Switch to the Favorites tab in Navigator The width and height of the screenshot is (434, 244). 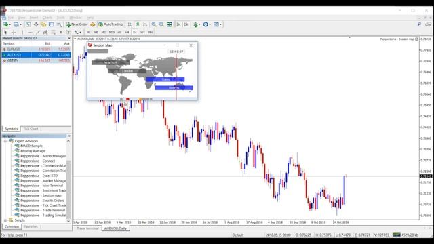coord(31,226)
